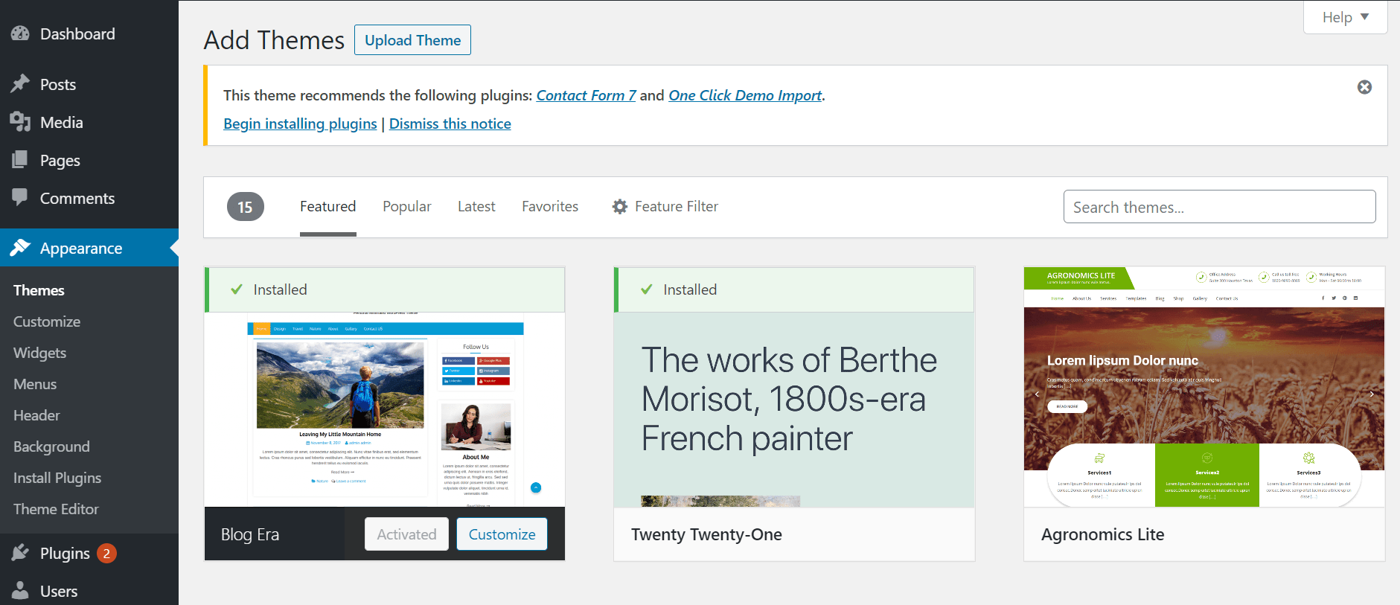Click the Agronomics Lite theme screenshot
The width and height of the screenshot is (1400, 605).
pyautogui.click(x=1204, y=387)
